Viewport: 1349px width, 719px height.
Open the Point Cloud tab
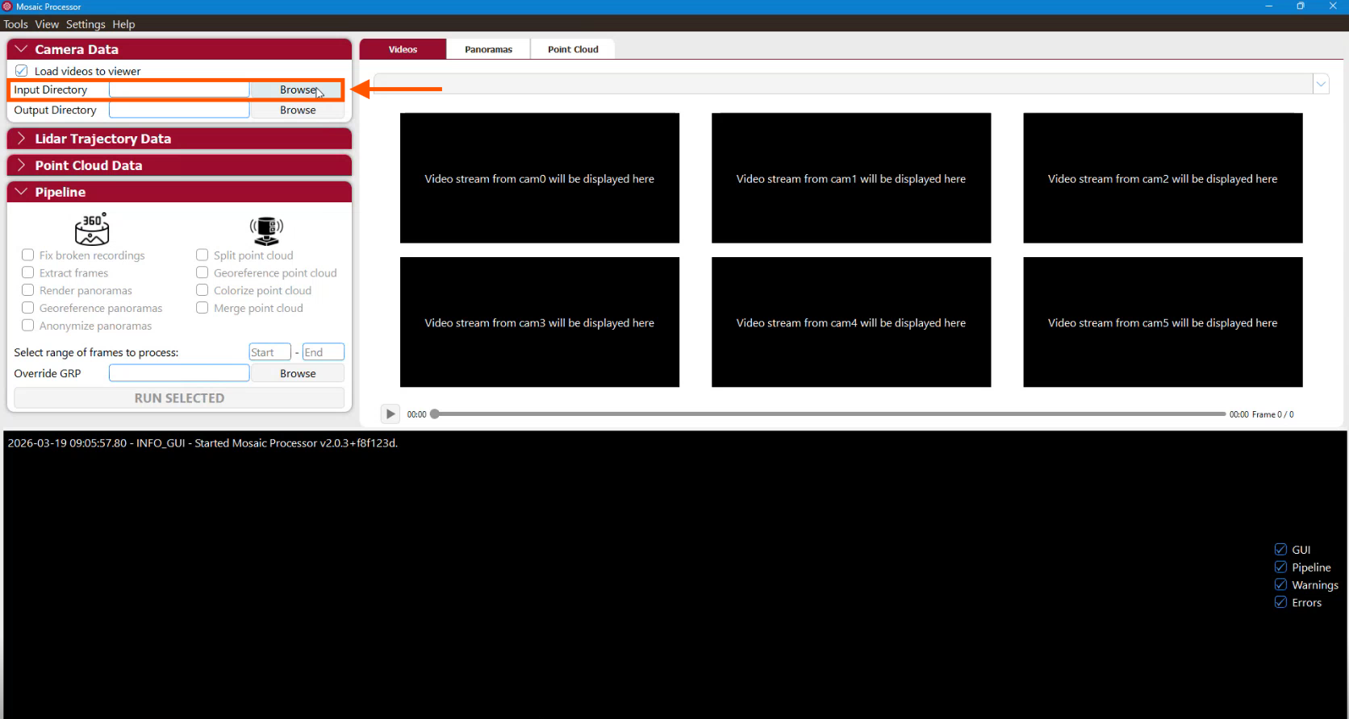[x=573, y=49]
